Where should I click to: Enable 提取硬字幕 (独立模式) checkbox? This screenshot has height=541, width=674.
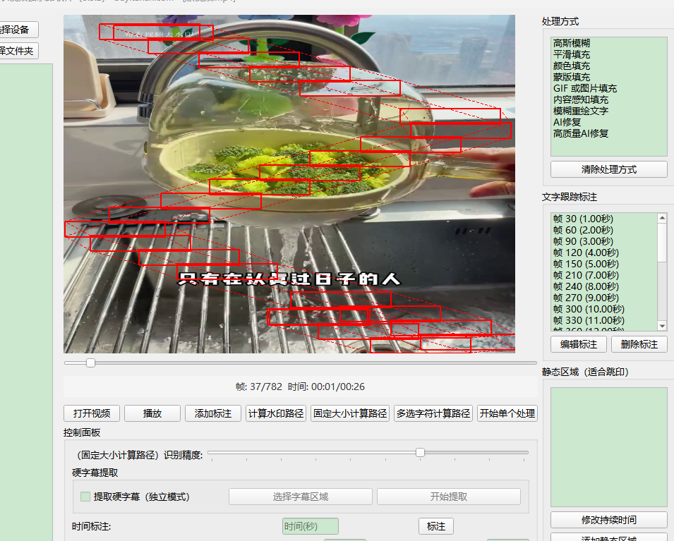[x=85, y=497]
